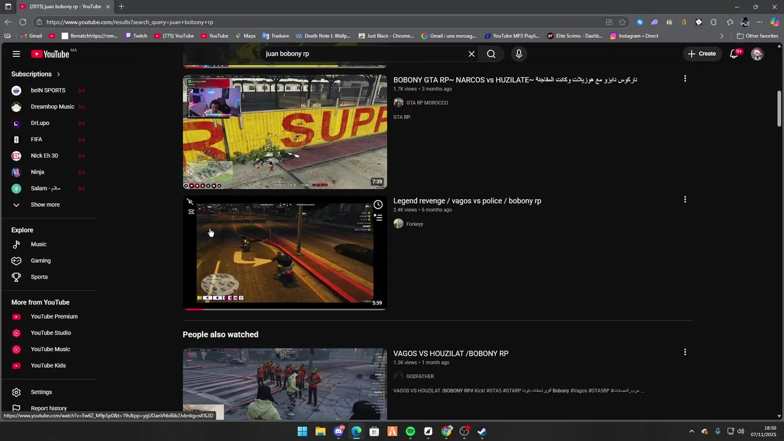This screenshot has width=784, height=441.
Task: Open the Salam subscription channel
Action: [x=46, y=188]
